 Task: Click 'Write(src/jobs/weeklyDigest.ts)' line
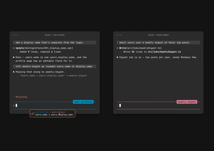click(x=140, y=48)
